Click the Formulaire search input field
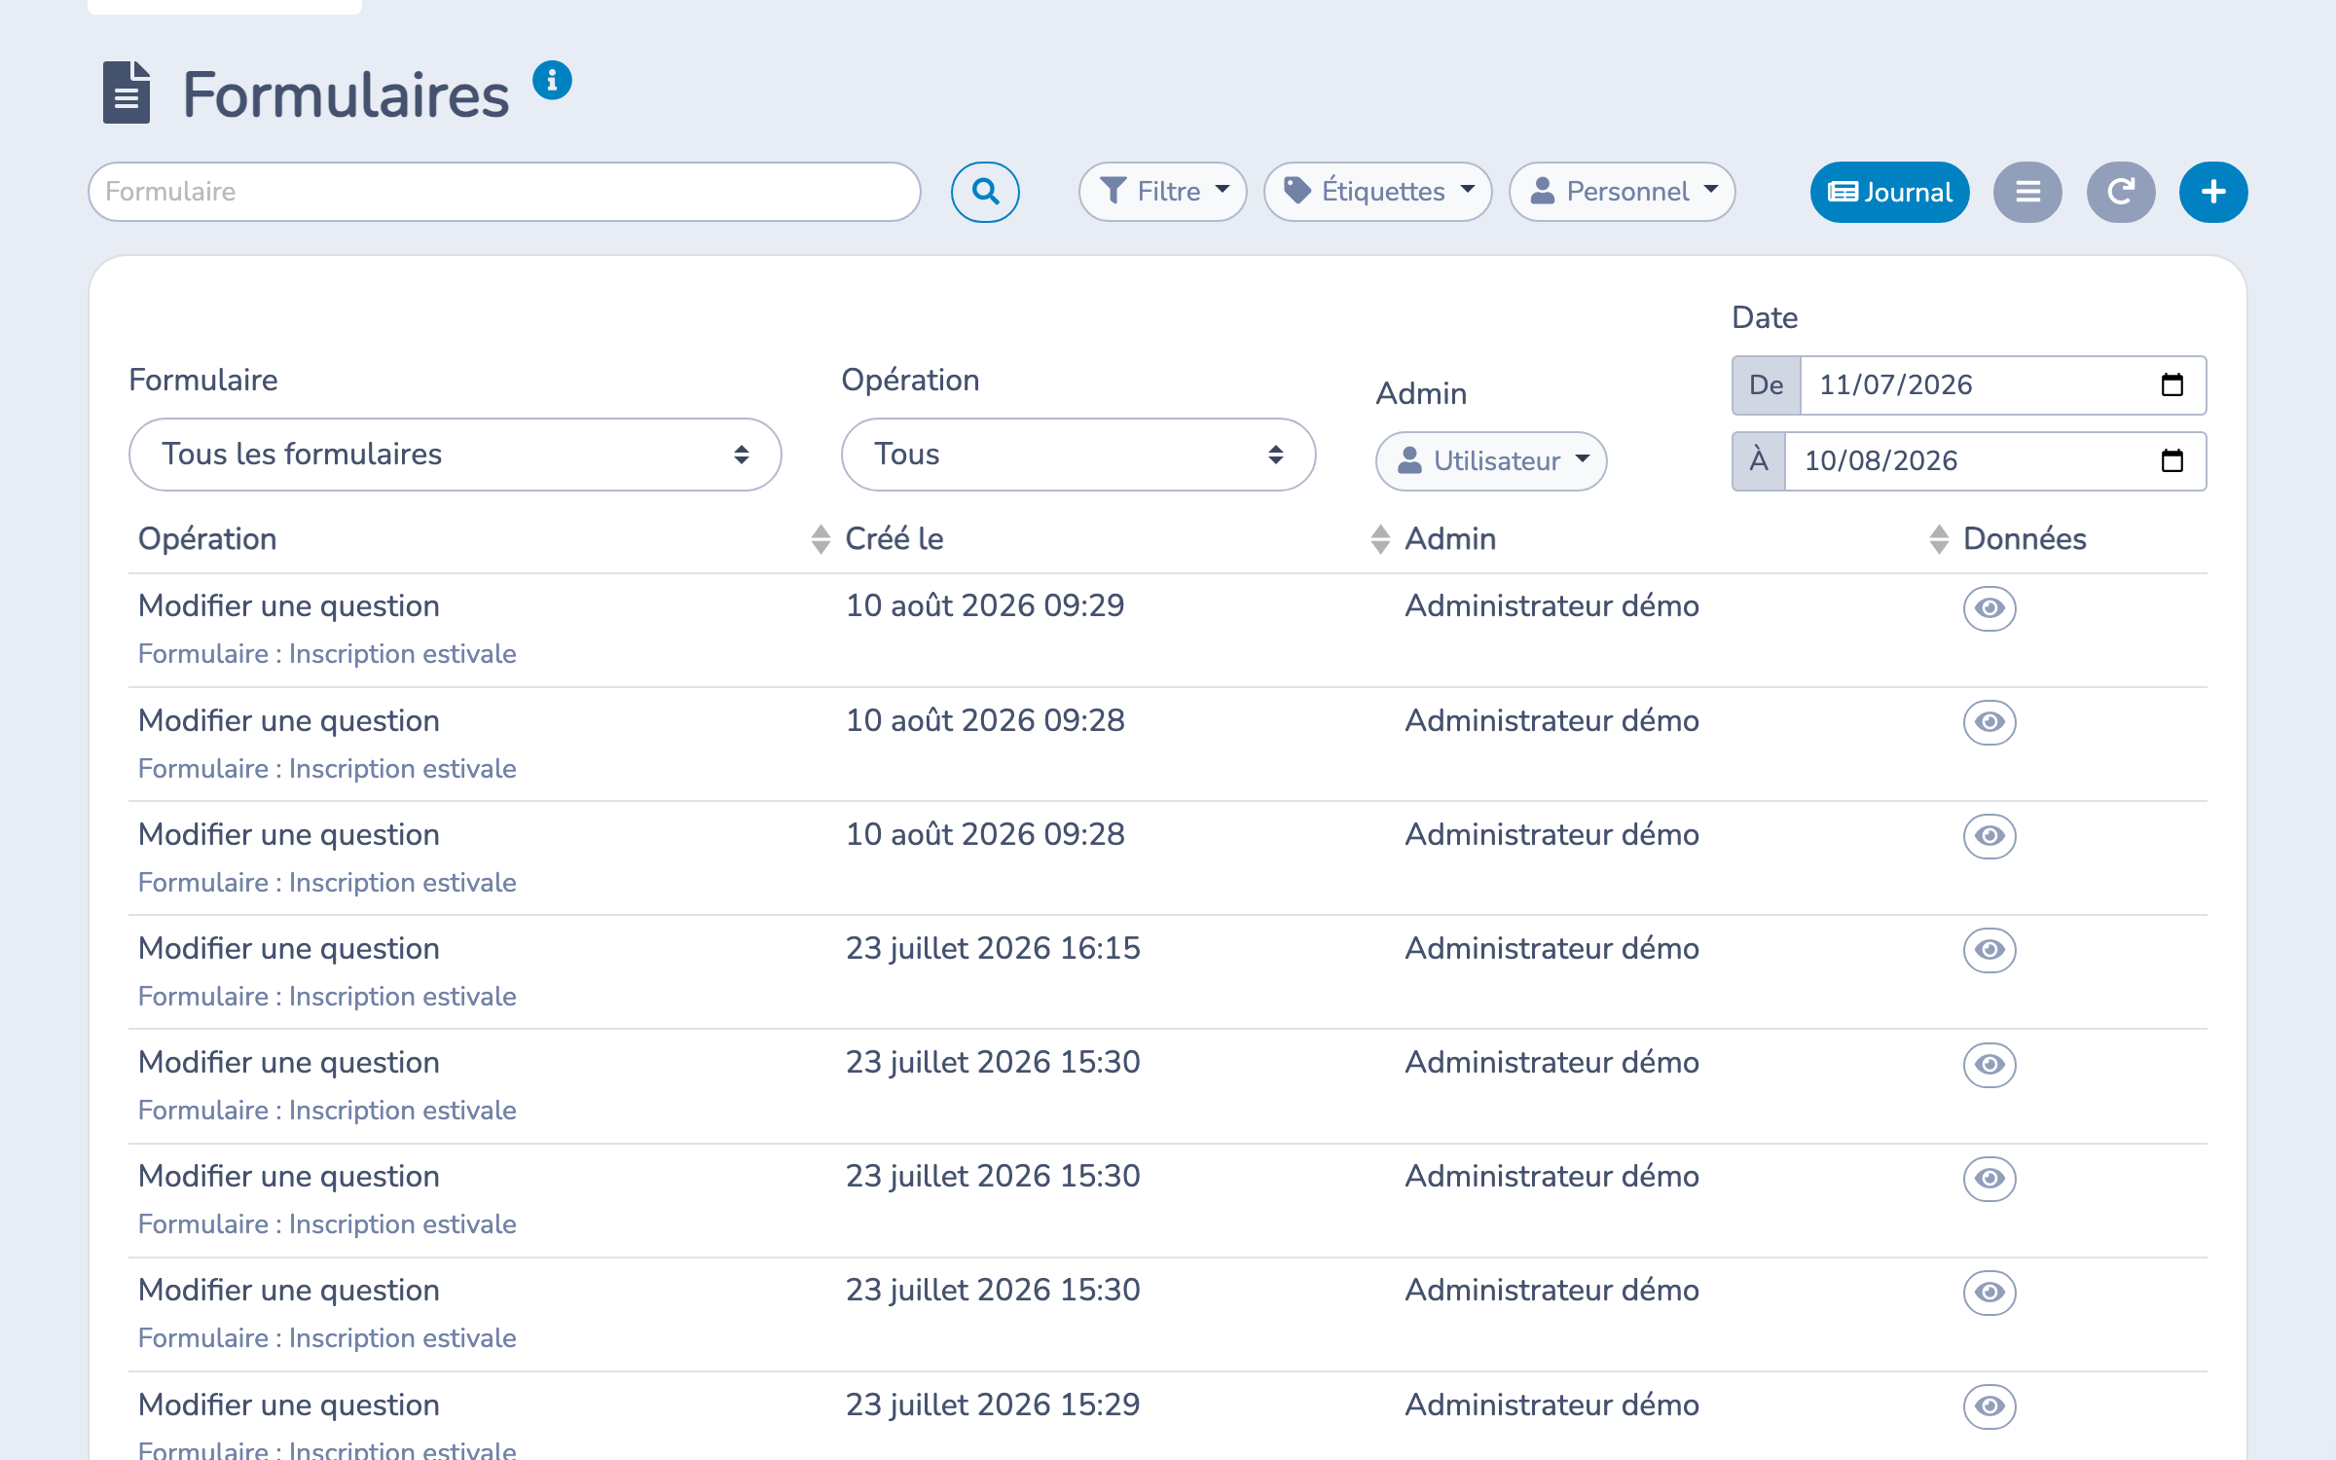Viewport: 2336px width, 1460px height. tap(504, 192)
